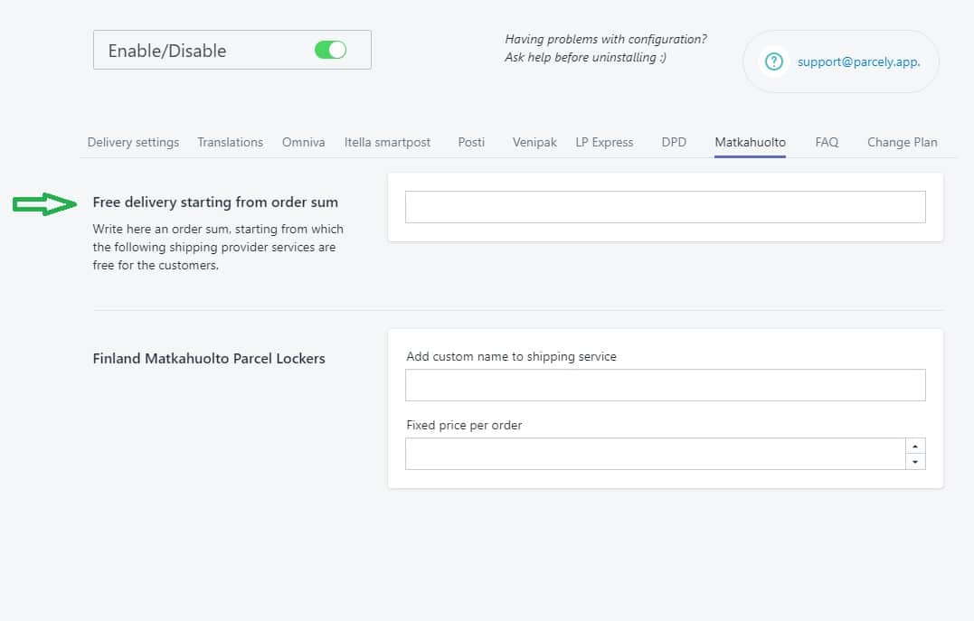Increase fixed price with up arrow
974x621 pixels.
915,446
